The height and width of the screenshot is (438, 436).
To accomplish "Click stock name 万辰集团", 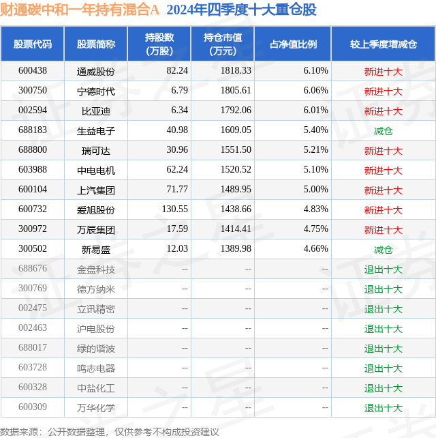I will click(96, 230).
